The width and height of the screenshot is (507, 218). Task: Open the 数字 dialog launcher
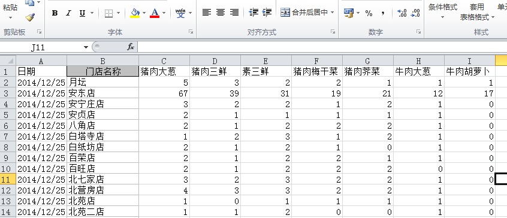tap(419, 32)
